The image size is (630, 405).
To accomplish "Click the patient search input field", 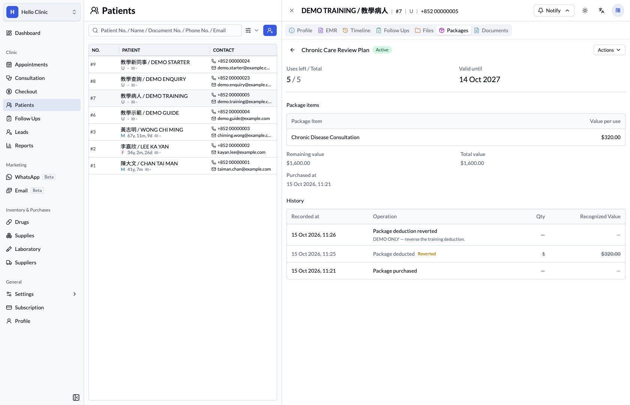I will pos(165,30).
